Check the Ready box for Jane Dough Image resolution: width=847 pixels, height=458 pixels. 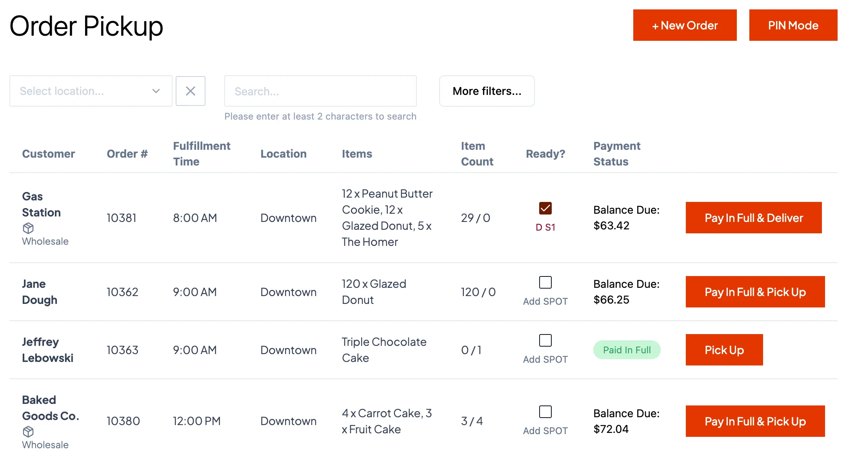point(545,282)
